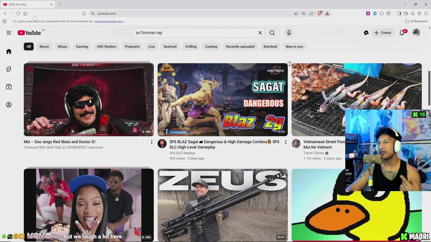Open the SF6 DLC Replays channel name
Image resolution: width=431 pixels, height=242 pixels.
183,153
